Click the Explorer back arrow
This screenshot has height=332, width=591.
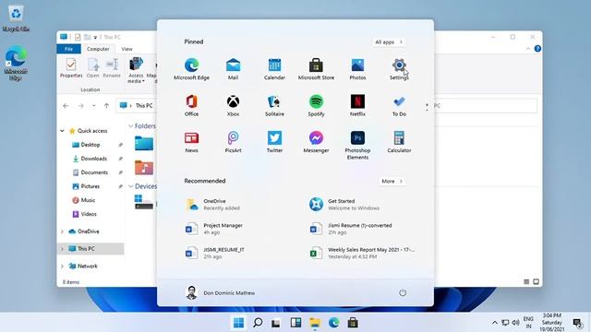click(x=66, y=106)
